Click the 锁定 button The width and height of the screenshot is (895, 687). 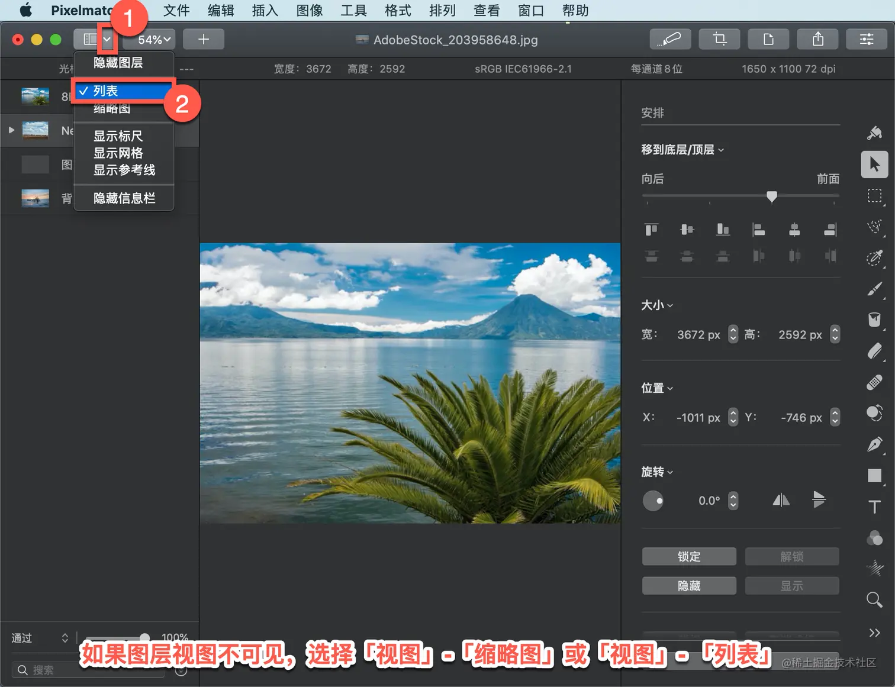[689, 557]
